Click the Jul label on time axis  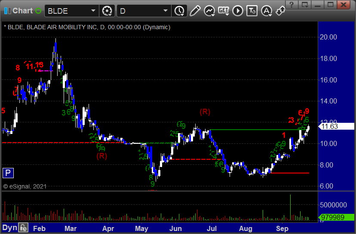click(x=212, y=228)
